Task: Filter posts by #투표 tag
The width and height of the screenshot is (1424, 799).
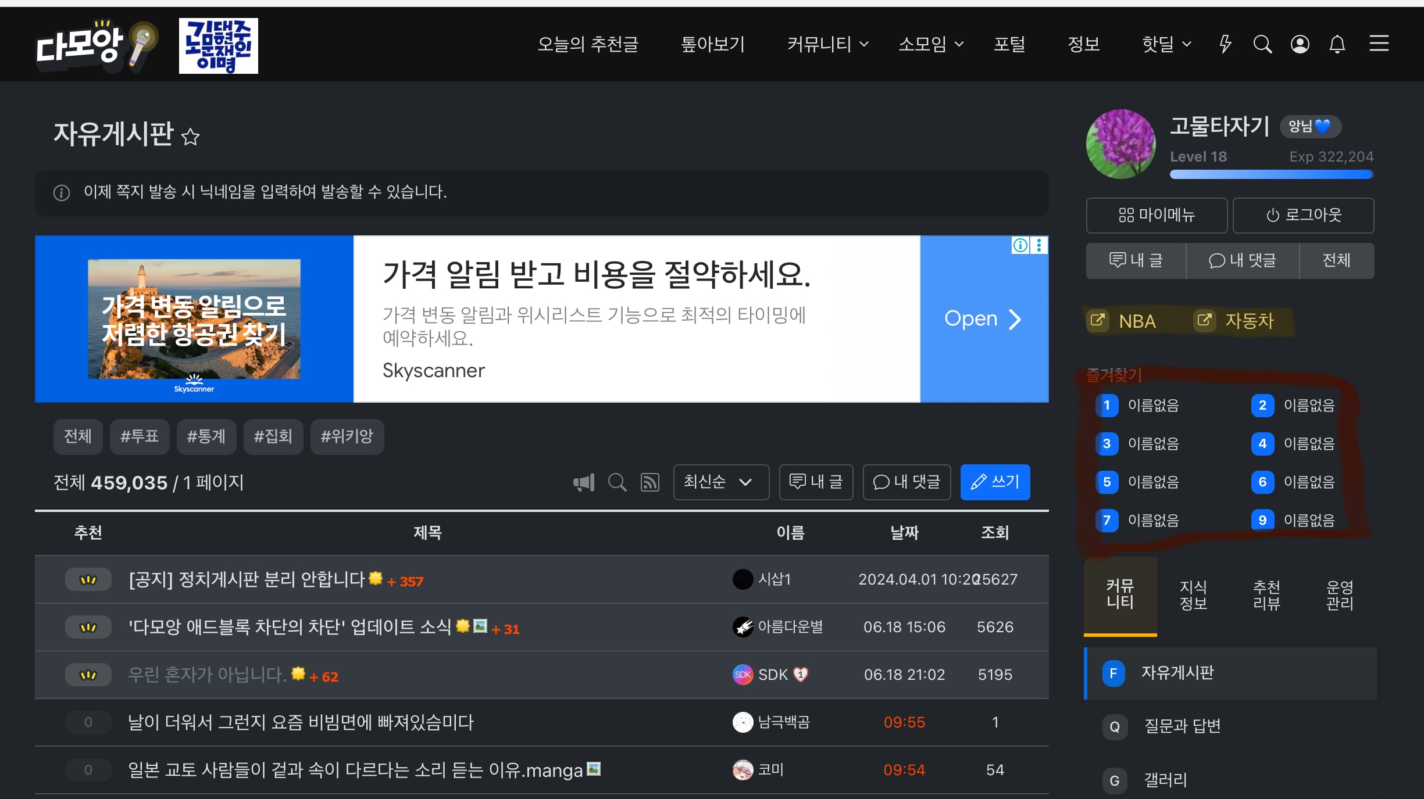Action: (x=140, y=437)
